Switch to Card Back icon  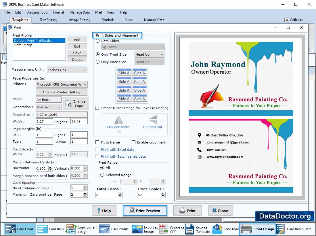pos(42,229)
